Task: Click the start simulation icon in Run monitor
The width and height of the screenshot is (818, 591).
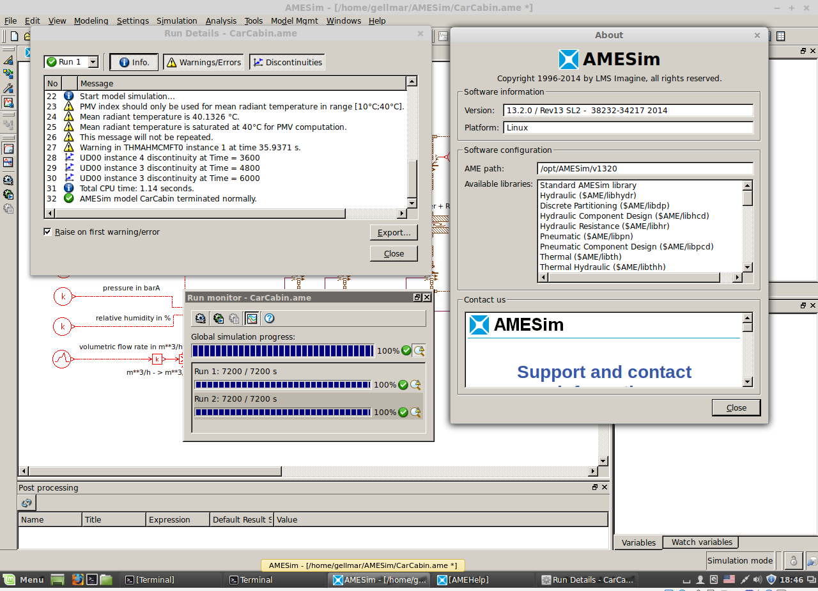Action: 218,319
